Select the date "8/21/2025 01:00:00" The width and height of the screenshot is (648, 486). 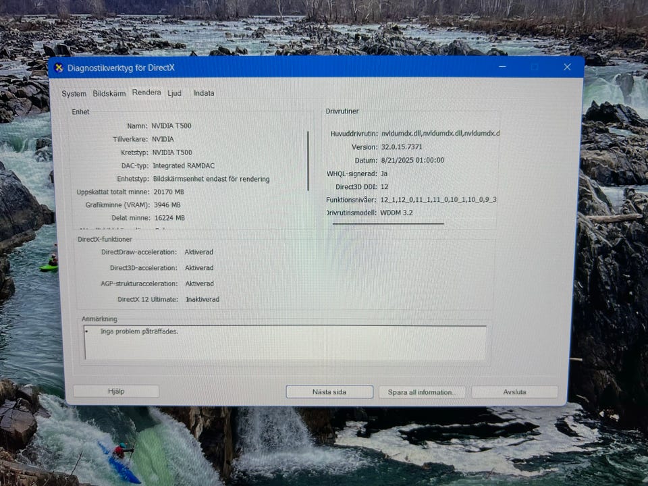[412, 161]
